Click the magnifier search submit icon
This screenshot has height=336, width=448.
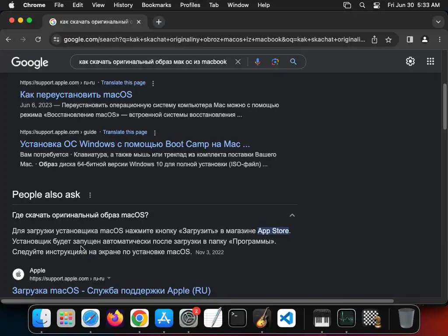tap(293, 61)
